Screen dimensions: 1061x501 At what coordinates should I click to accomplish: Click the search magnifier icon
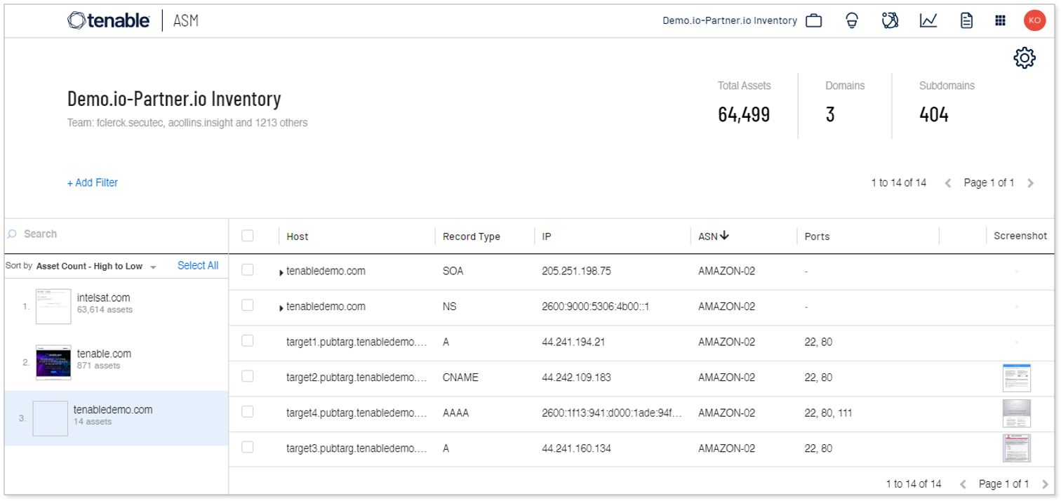(12, 234)
